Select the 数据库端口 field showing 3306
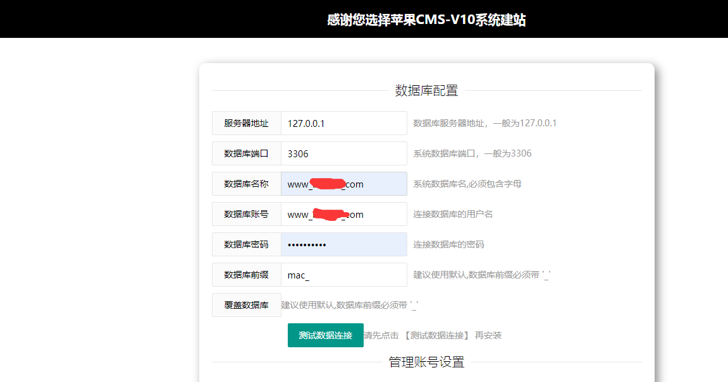This screenshot has height=382, width=728. pos(344,153)
